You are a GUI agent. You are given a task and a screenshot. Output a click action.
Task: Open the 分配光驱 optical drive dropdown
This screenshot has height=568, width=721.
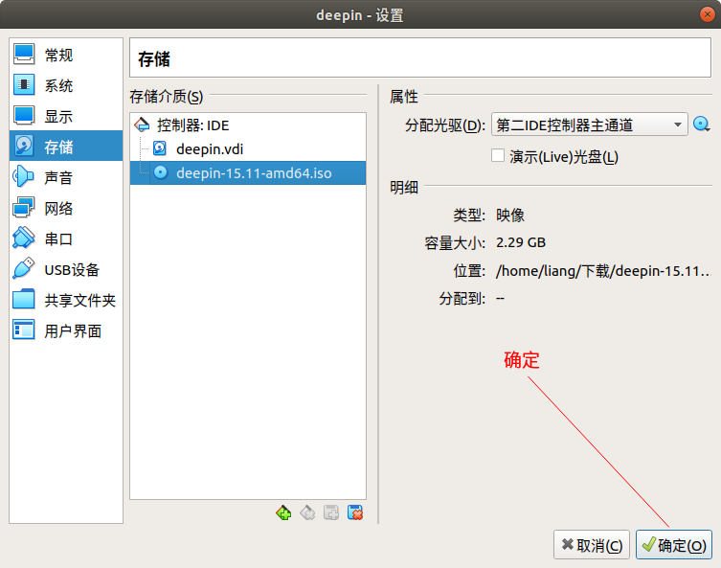point(590,125)
